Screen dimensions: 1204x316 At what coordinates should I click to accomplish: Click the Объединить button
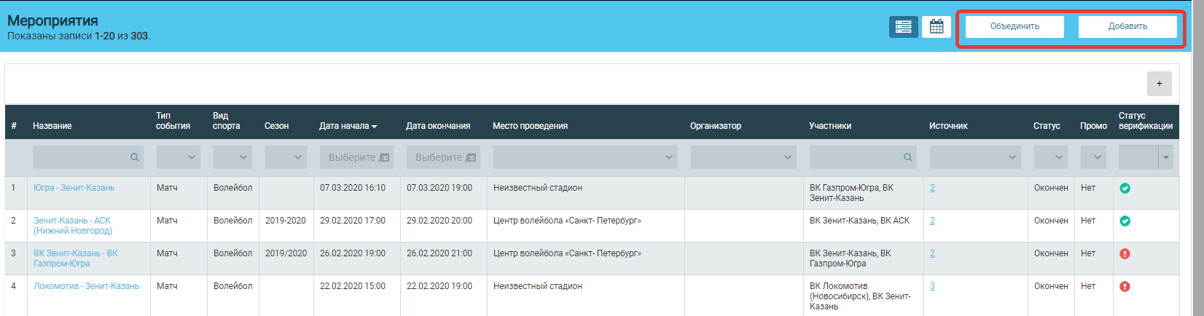click(x=1015, y=26)
